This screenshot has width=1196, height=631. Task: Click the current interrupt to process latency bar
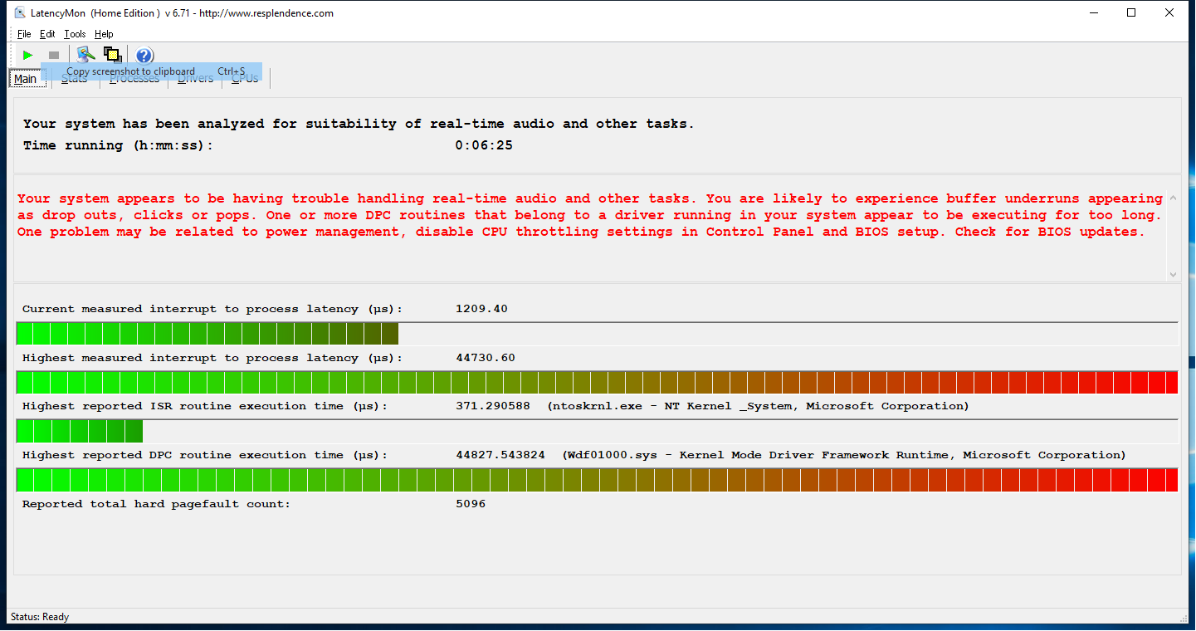pos(597,334)
